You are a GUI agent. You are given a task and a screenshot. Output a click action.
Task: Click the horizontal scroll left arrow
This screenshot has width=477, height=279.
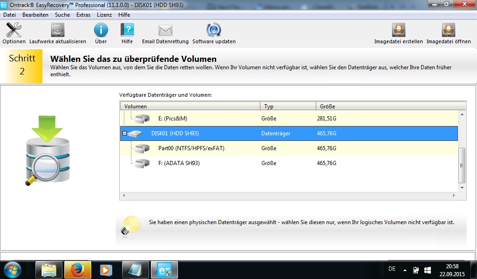point(124,195)
